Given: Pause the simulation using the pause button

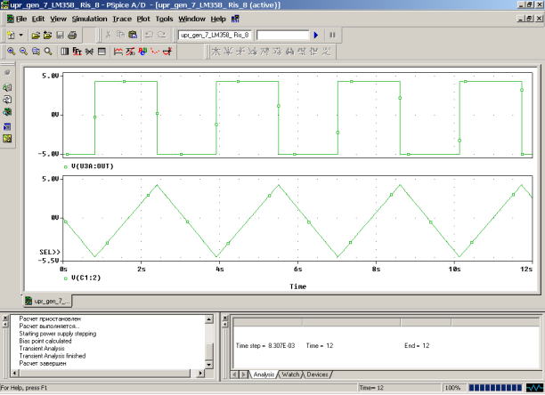Looking at the screenshot, I should (x=332, y=35).
